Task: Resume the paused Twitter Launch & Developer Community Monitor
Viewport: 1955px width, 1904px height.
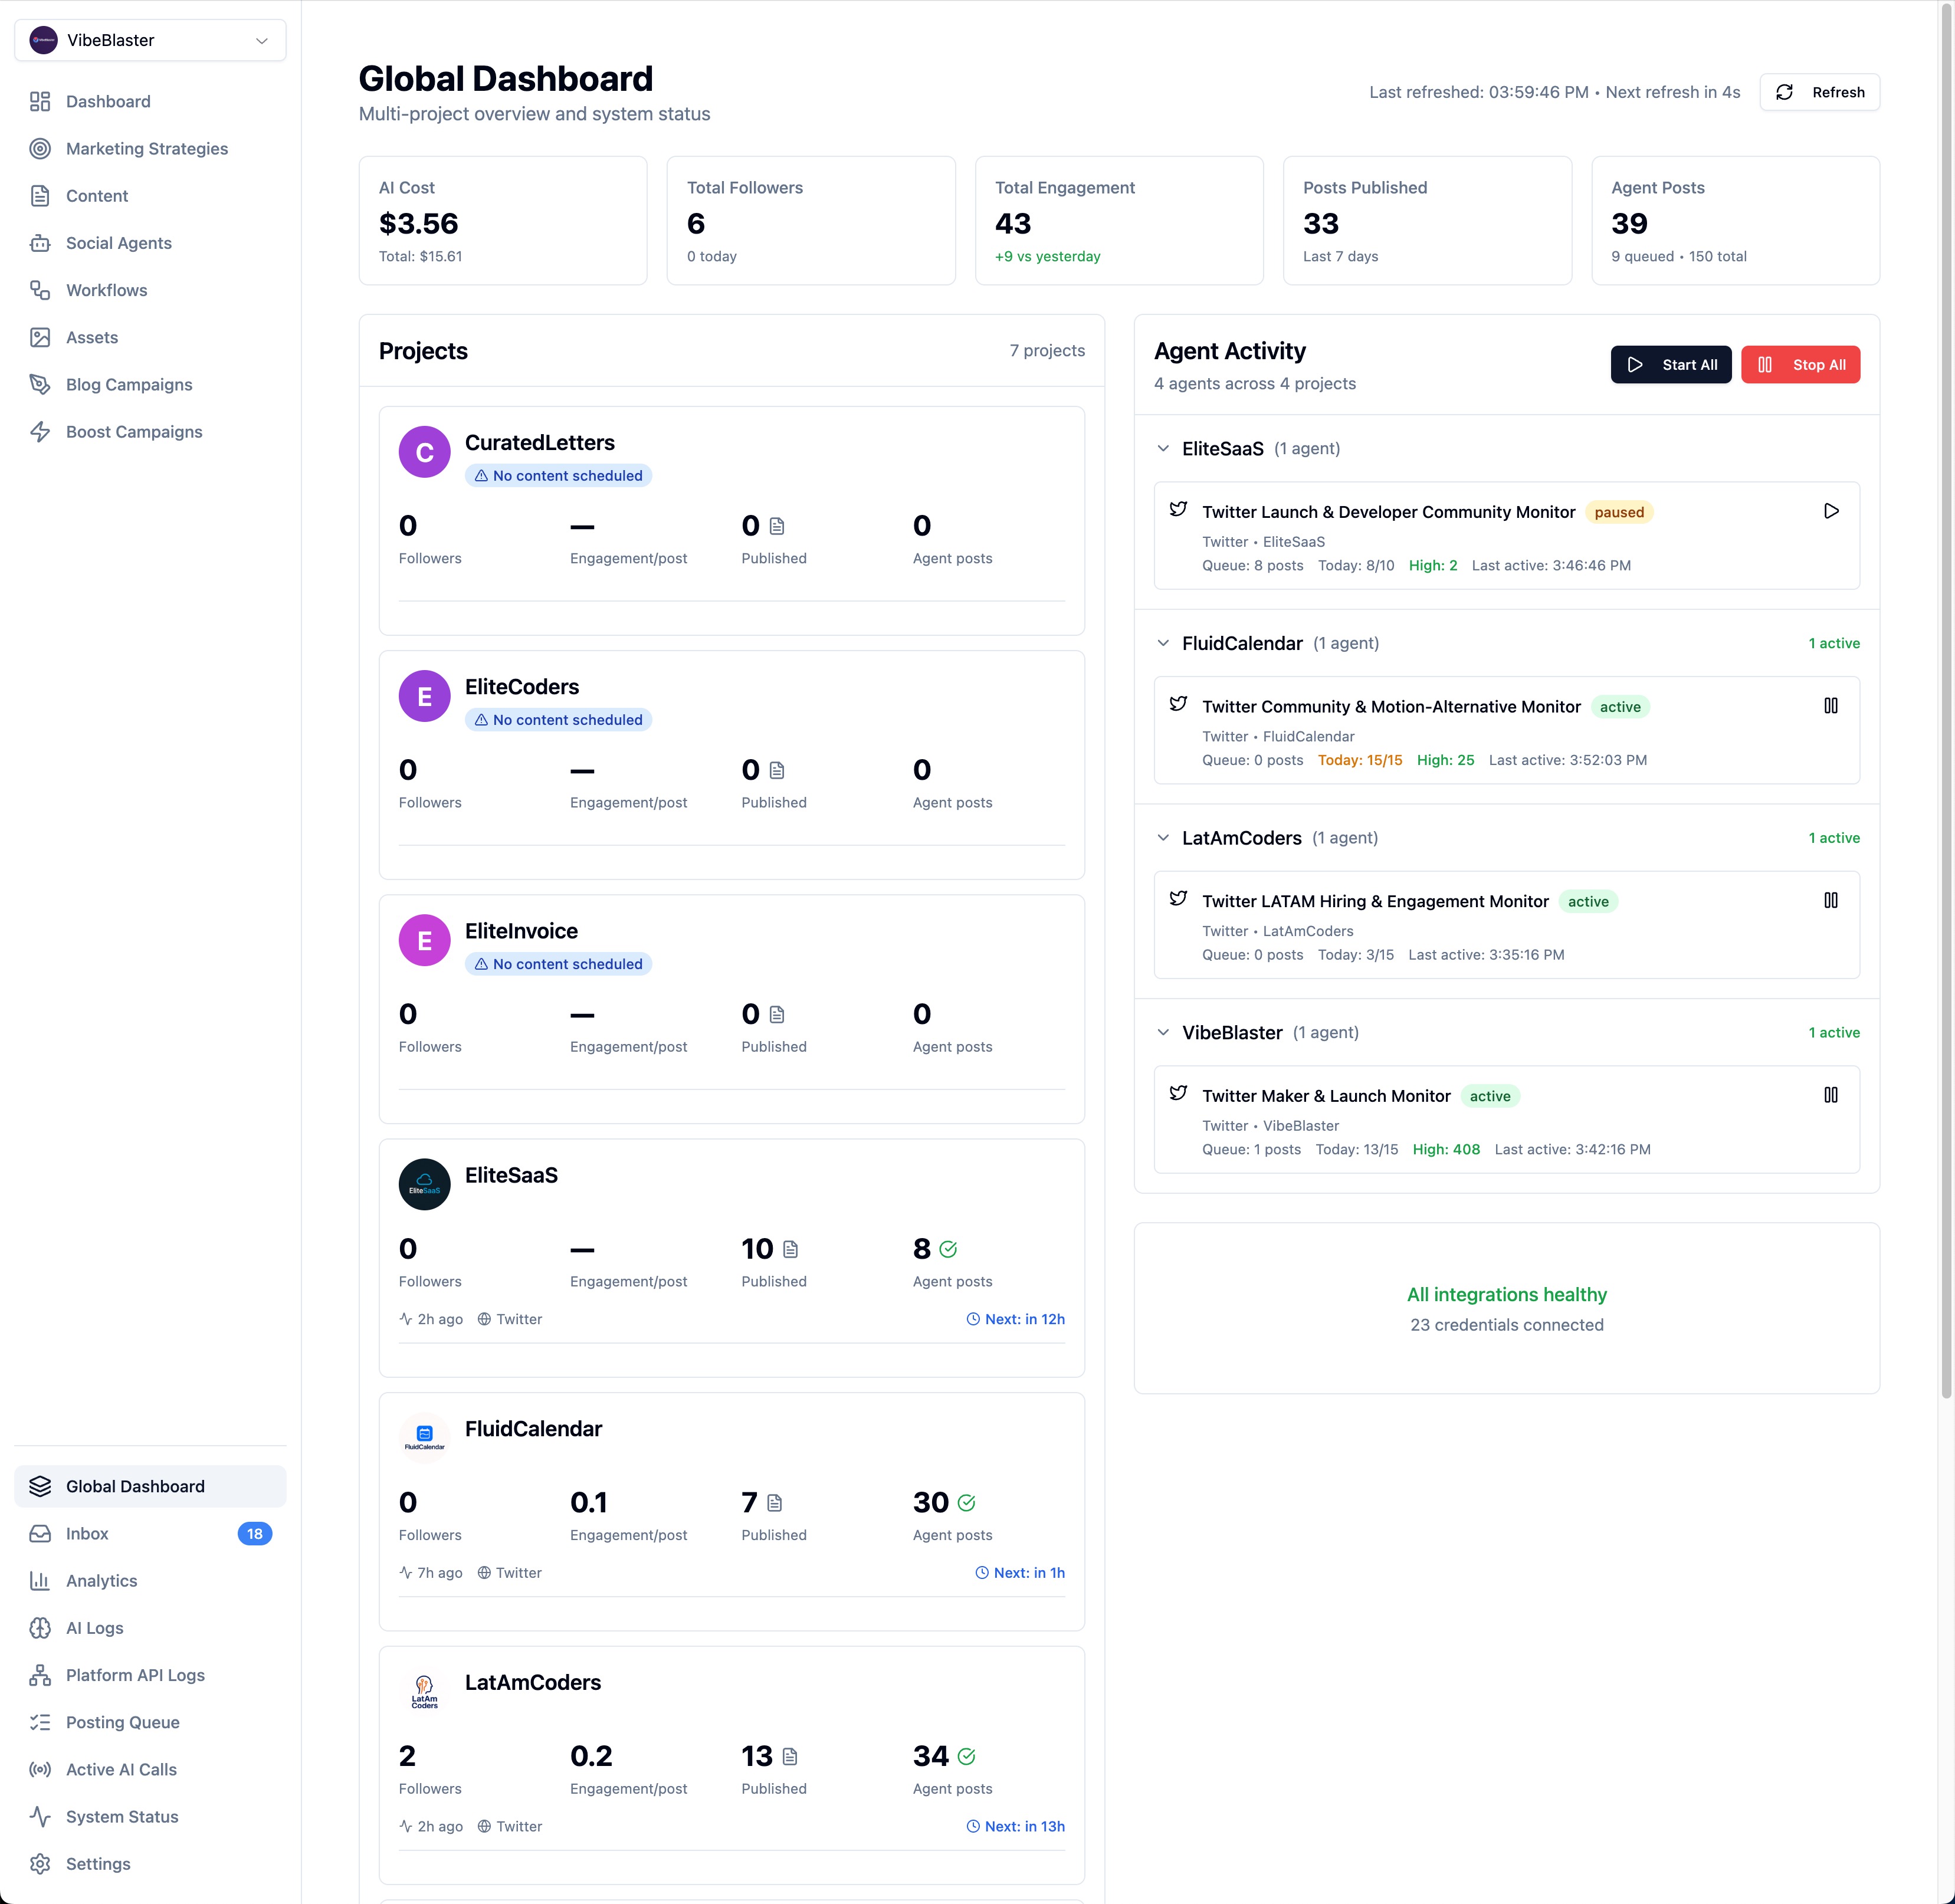Action: [x=1831, y=511]
